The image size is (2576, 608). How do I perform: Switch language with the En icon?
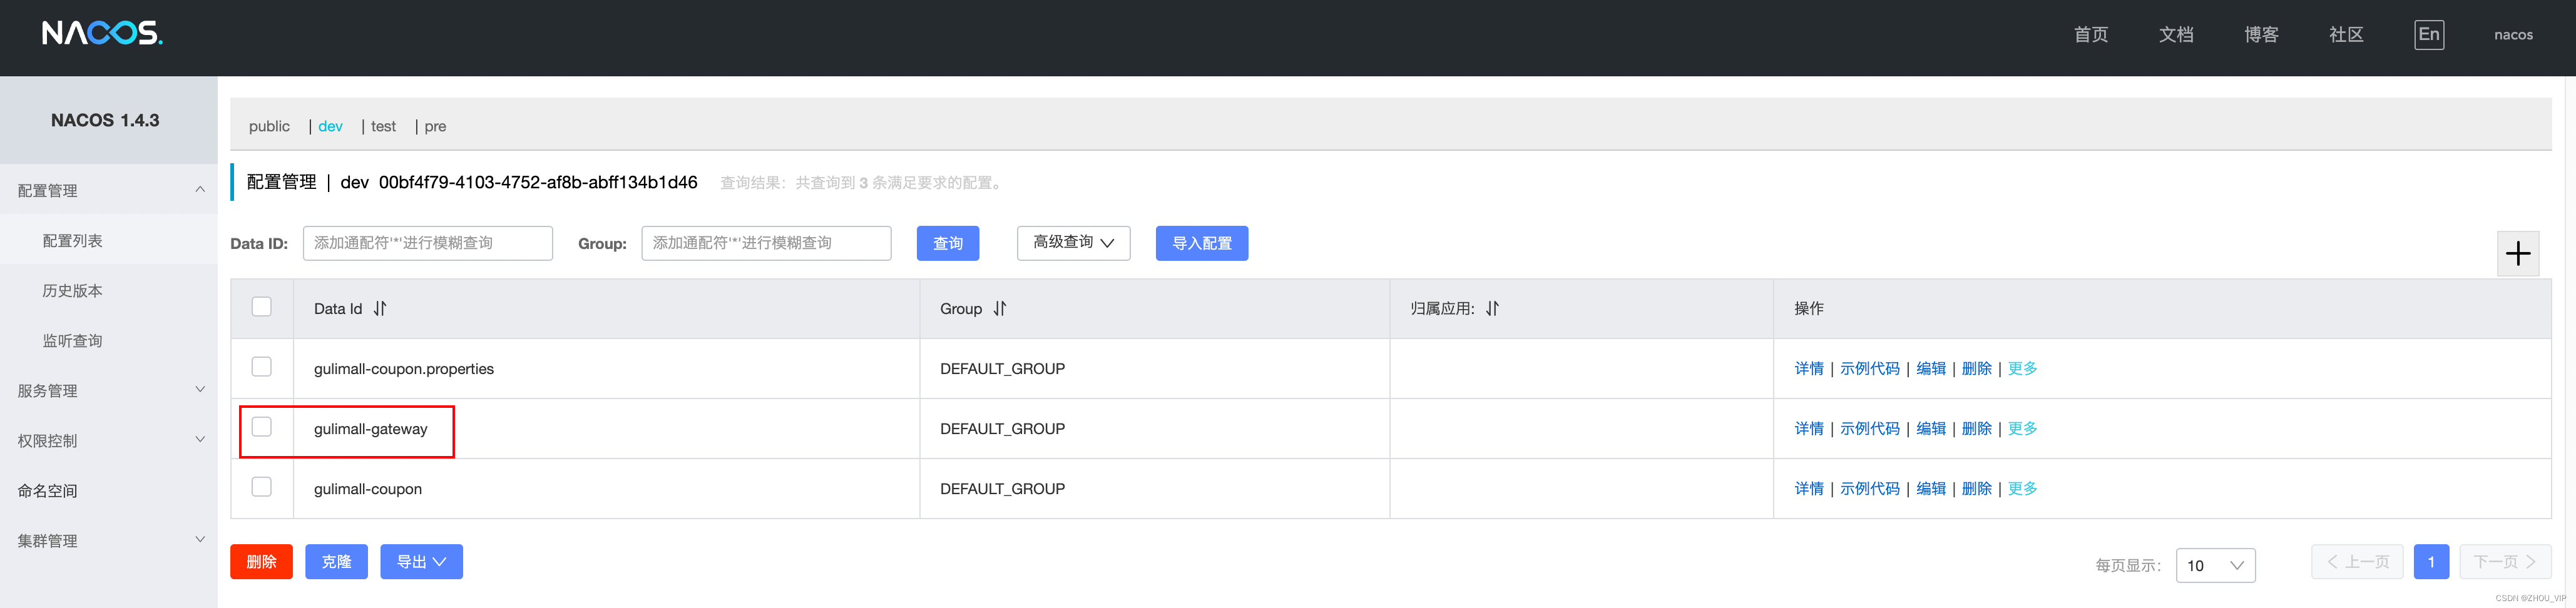pos(2428,34)
